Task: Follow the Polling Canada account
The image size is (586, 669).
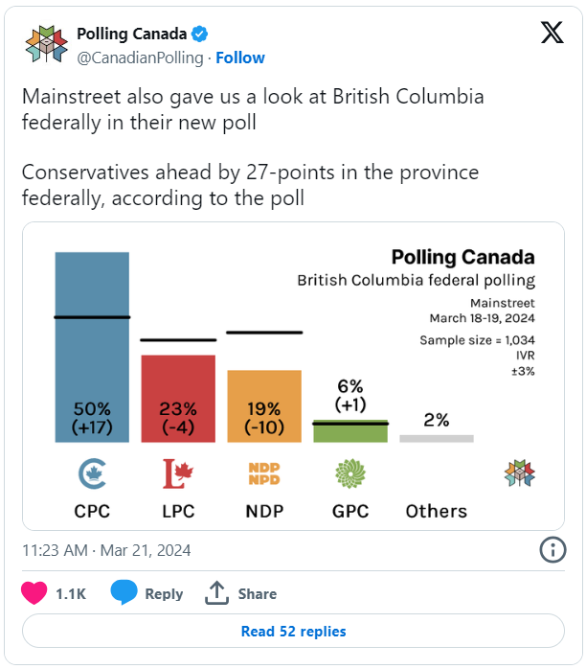Action: 240,58
